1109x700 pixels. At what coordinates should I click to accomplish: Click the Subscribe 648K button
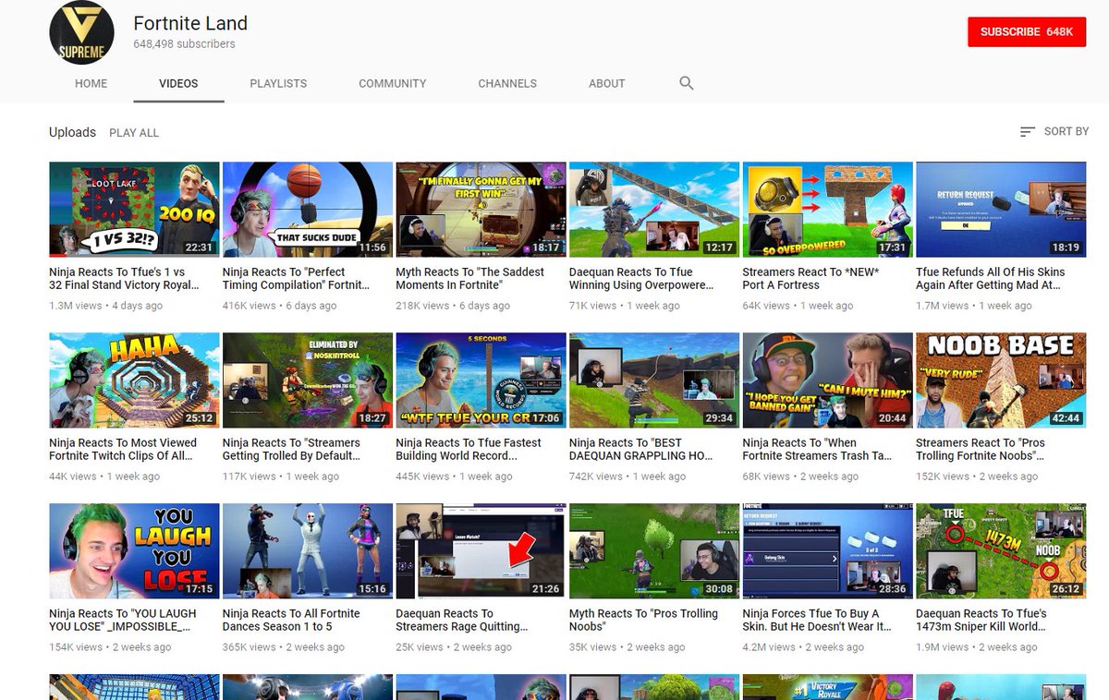1027,31
